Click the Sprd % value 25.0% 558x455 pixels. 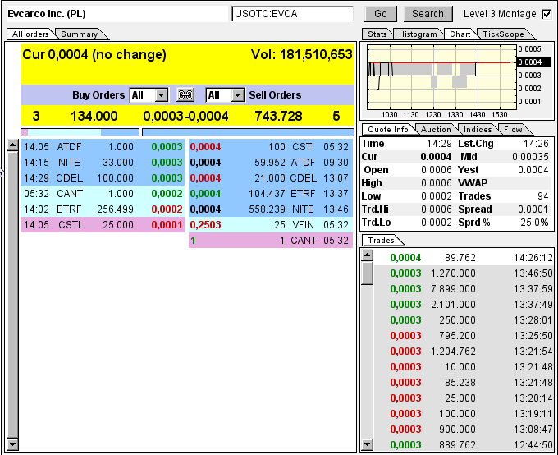click(534, 223)
